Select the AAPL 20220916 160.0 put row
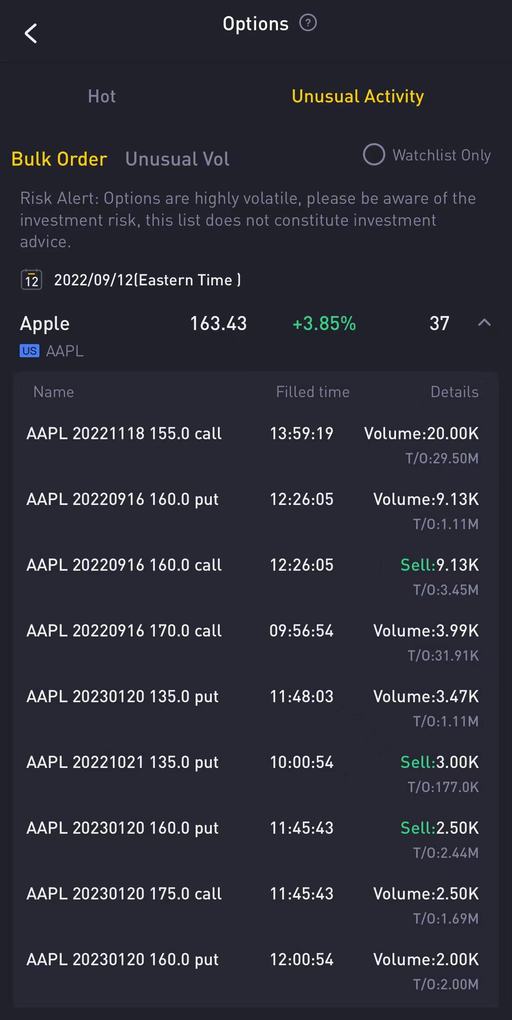512x1020 pixels. [x=122, y=499]
